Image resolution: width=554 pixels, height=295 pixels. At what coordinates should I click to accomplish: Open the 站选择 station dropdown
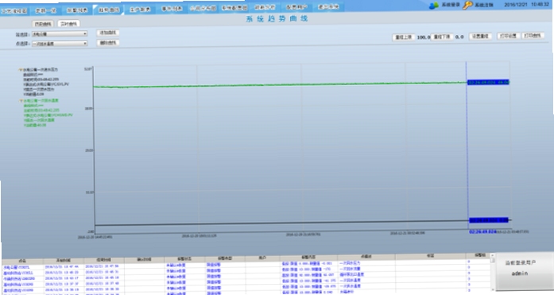tap(60, 34)
